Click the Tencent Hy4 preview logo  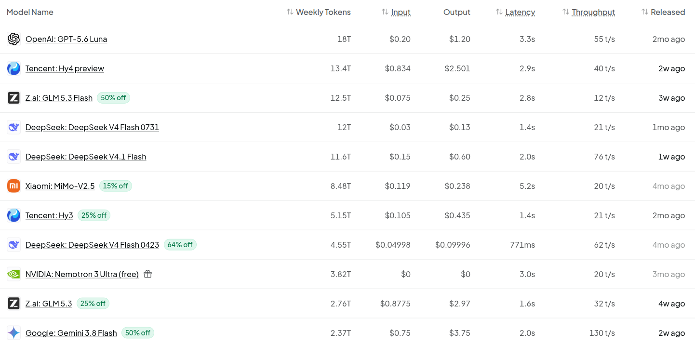[x=13, y=68]
